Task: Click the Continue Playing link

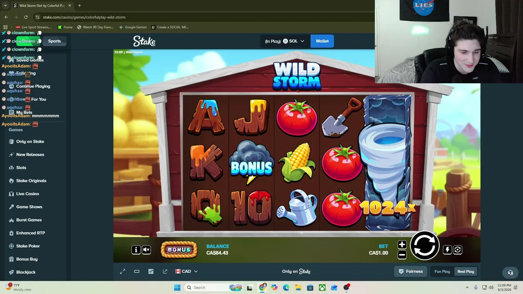Action: (33, 86)
